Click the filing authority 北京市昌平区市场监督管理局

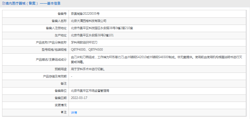[x=90, y=91]
